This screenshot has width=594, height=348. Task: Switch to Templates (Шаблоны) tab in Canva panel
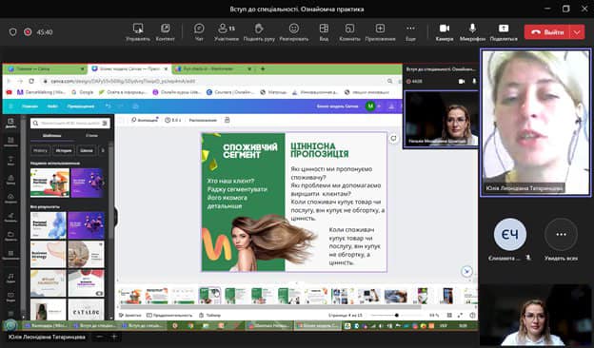(52, 135)
